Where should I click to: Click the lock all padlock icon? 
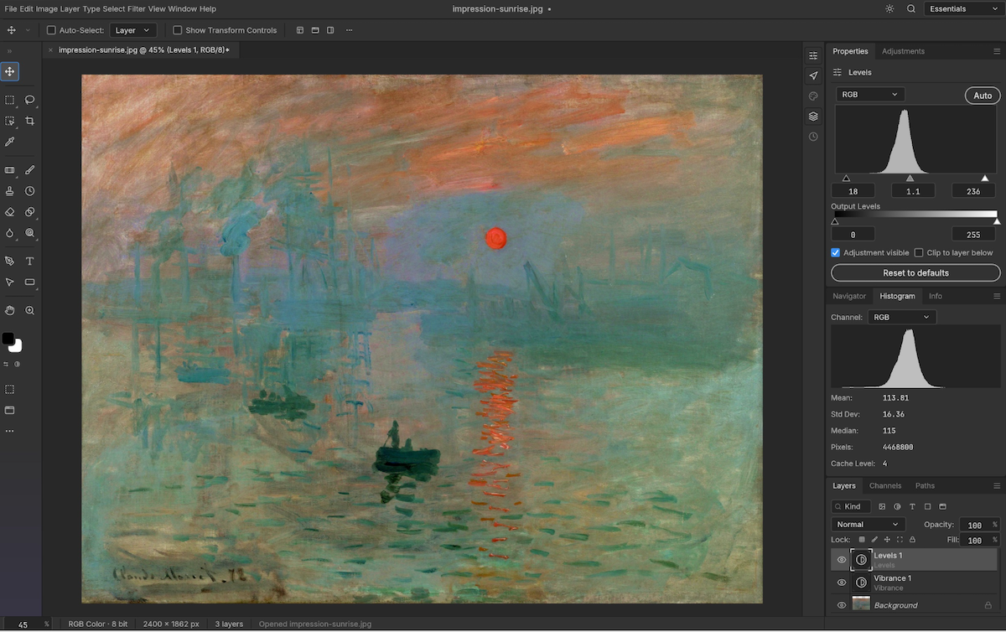click(912, 540)
